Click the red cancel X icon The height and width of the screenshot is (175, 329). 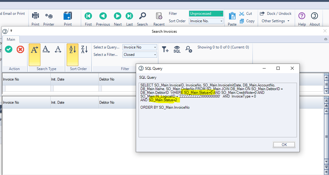(20, 49)
